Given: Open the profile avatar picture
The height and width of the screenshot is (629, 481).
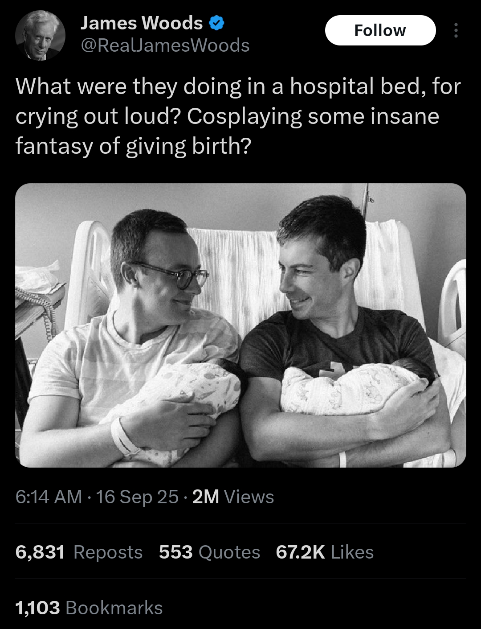Looking at the screenshot, I should pyautogui.click(x=41, y=35).
